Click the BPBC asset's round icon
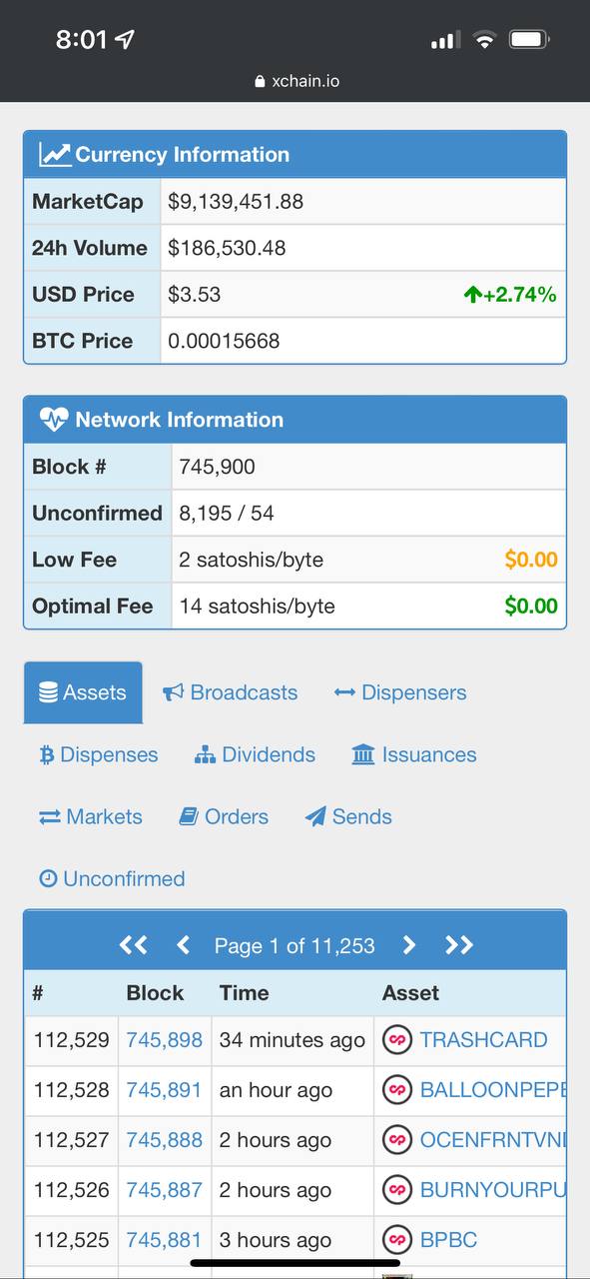The width and height of the screenshot is (590, 1279). 397,1240
